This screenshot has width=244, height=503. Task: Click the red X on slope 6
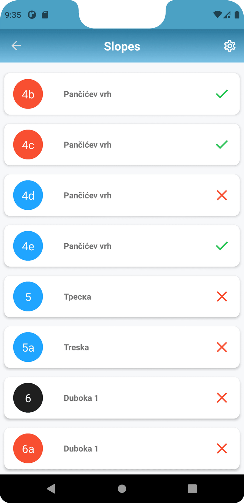pos(222,398)
